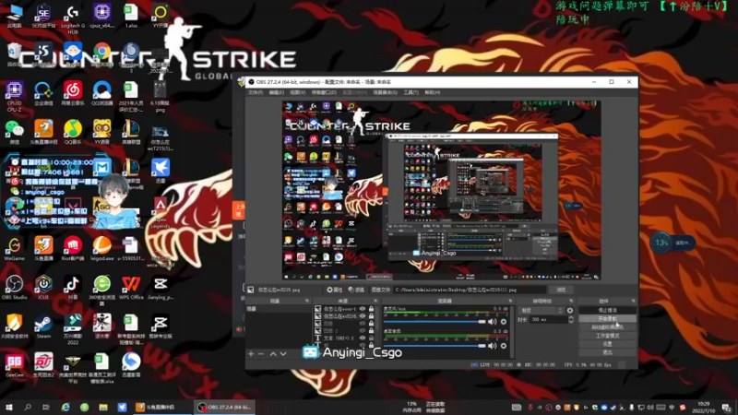738x415 pixels.
Task: Open the 工具(T) menu in OBS
Action: click(x=411, y=93)
